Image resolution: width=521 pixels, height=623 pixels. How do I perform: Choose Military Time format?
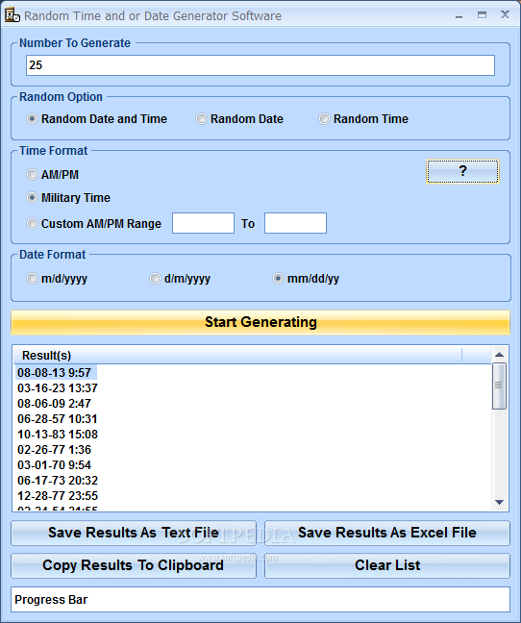coord(68,197)
